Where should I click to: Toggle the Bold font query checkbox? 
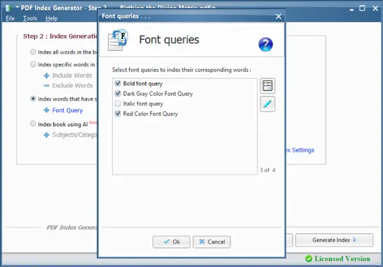coord(117,83)
